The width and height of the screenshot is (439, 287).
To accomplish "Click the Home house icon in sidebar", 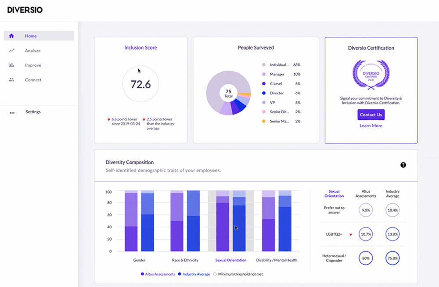I will 11,36.
